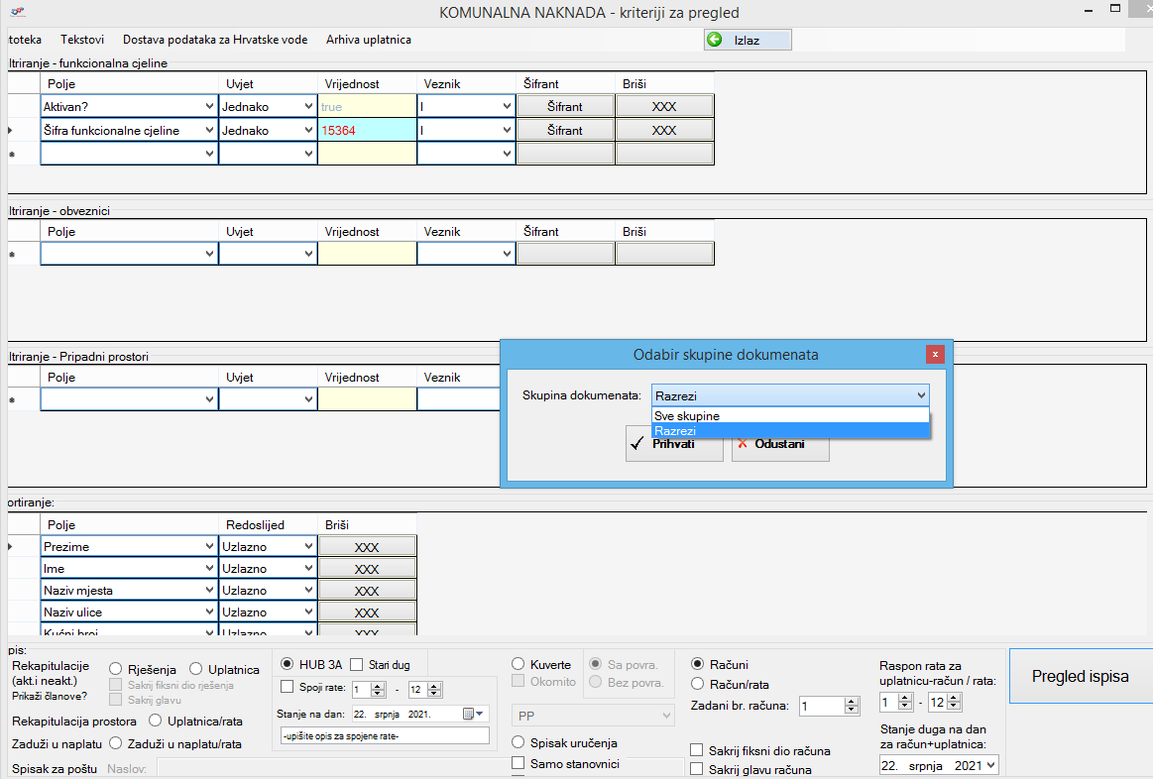
Task: Enable the Stari dug checkbox
Action: pyautogui.click(x=357, y=664)
